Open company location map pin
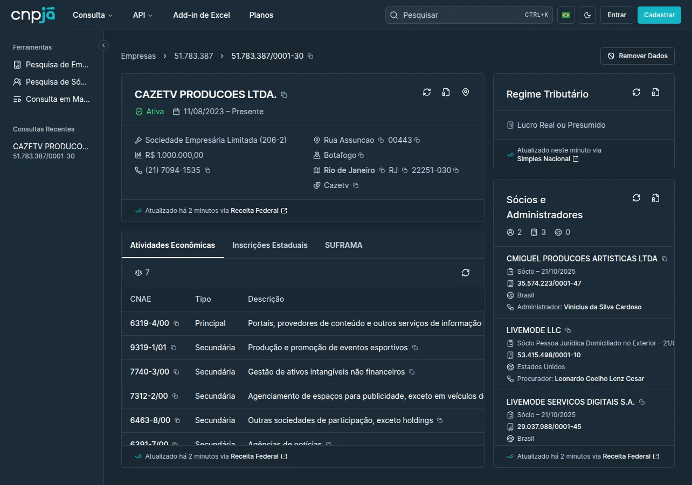This screenshot has height=485, width=692. pos(466,92)
